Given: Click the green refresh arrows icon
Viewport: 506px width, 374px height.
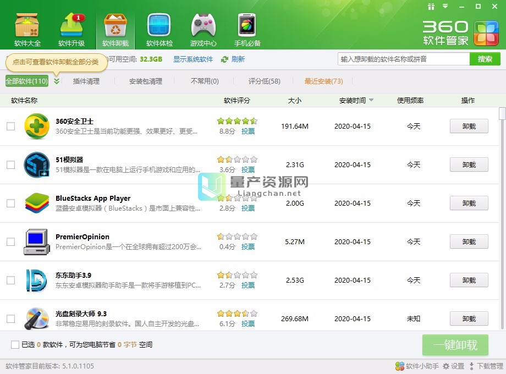Looking at the screenshot, I should 224,59.
